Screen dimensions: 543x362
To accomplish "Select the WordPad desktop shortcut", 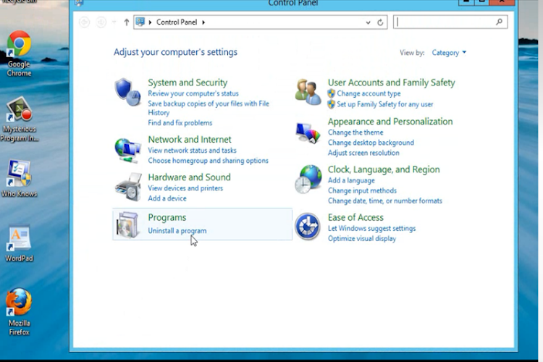I will (x=19, y=243).
